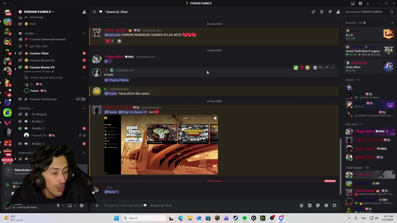Viewport: 397px width, 223px height.
Task: Open attachment plus button in message bar
Action: tap(97, 205)
